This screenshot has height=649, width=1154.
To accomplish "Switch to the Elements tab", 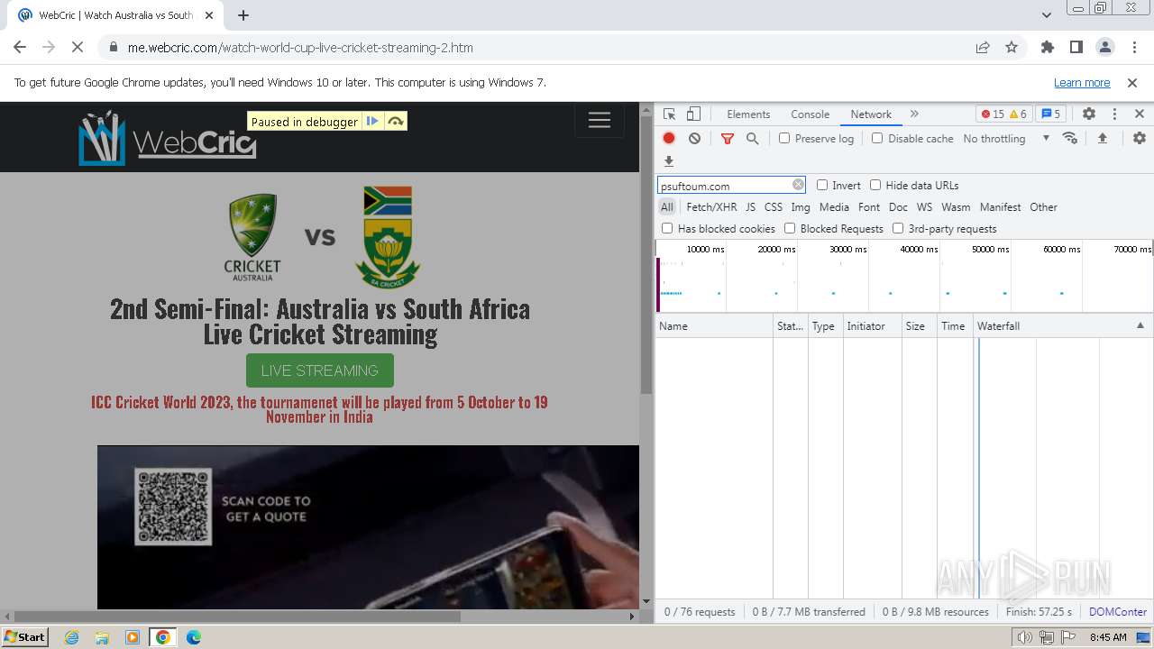I will tap(748, 114).
